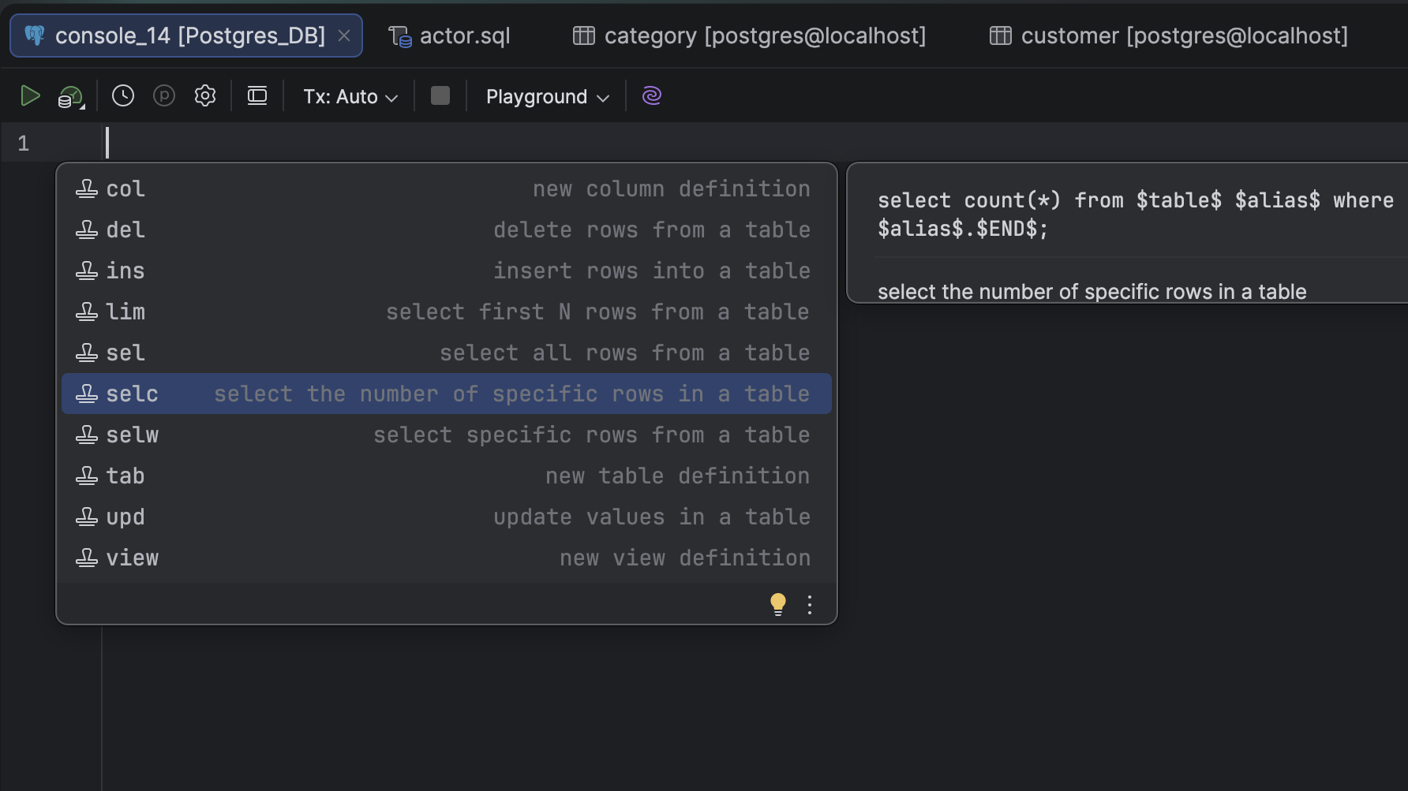
Task: Open the three-dot options in the completion popup
Action: point(810,605)
